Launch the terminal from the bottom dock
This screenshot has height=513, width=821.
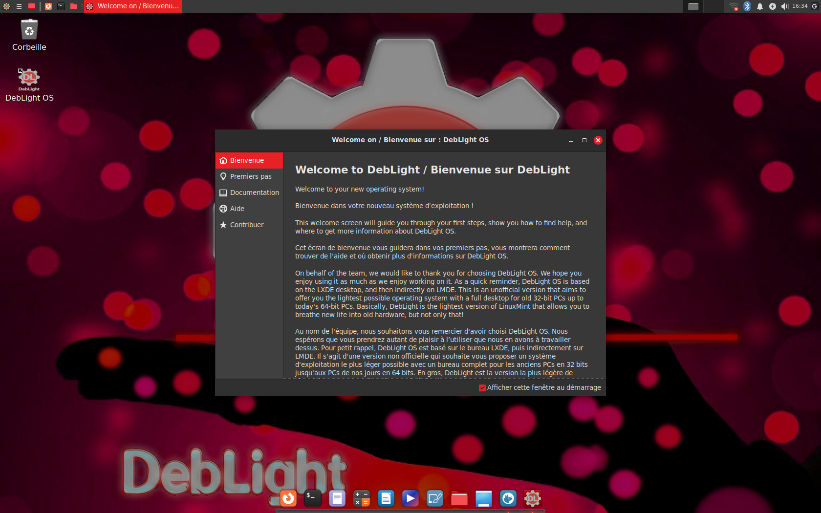coord(313,498)
